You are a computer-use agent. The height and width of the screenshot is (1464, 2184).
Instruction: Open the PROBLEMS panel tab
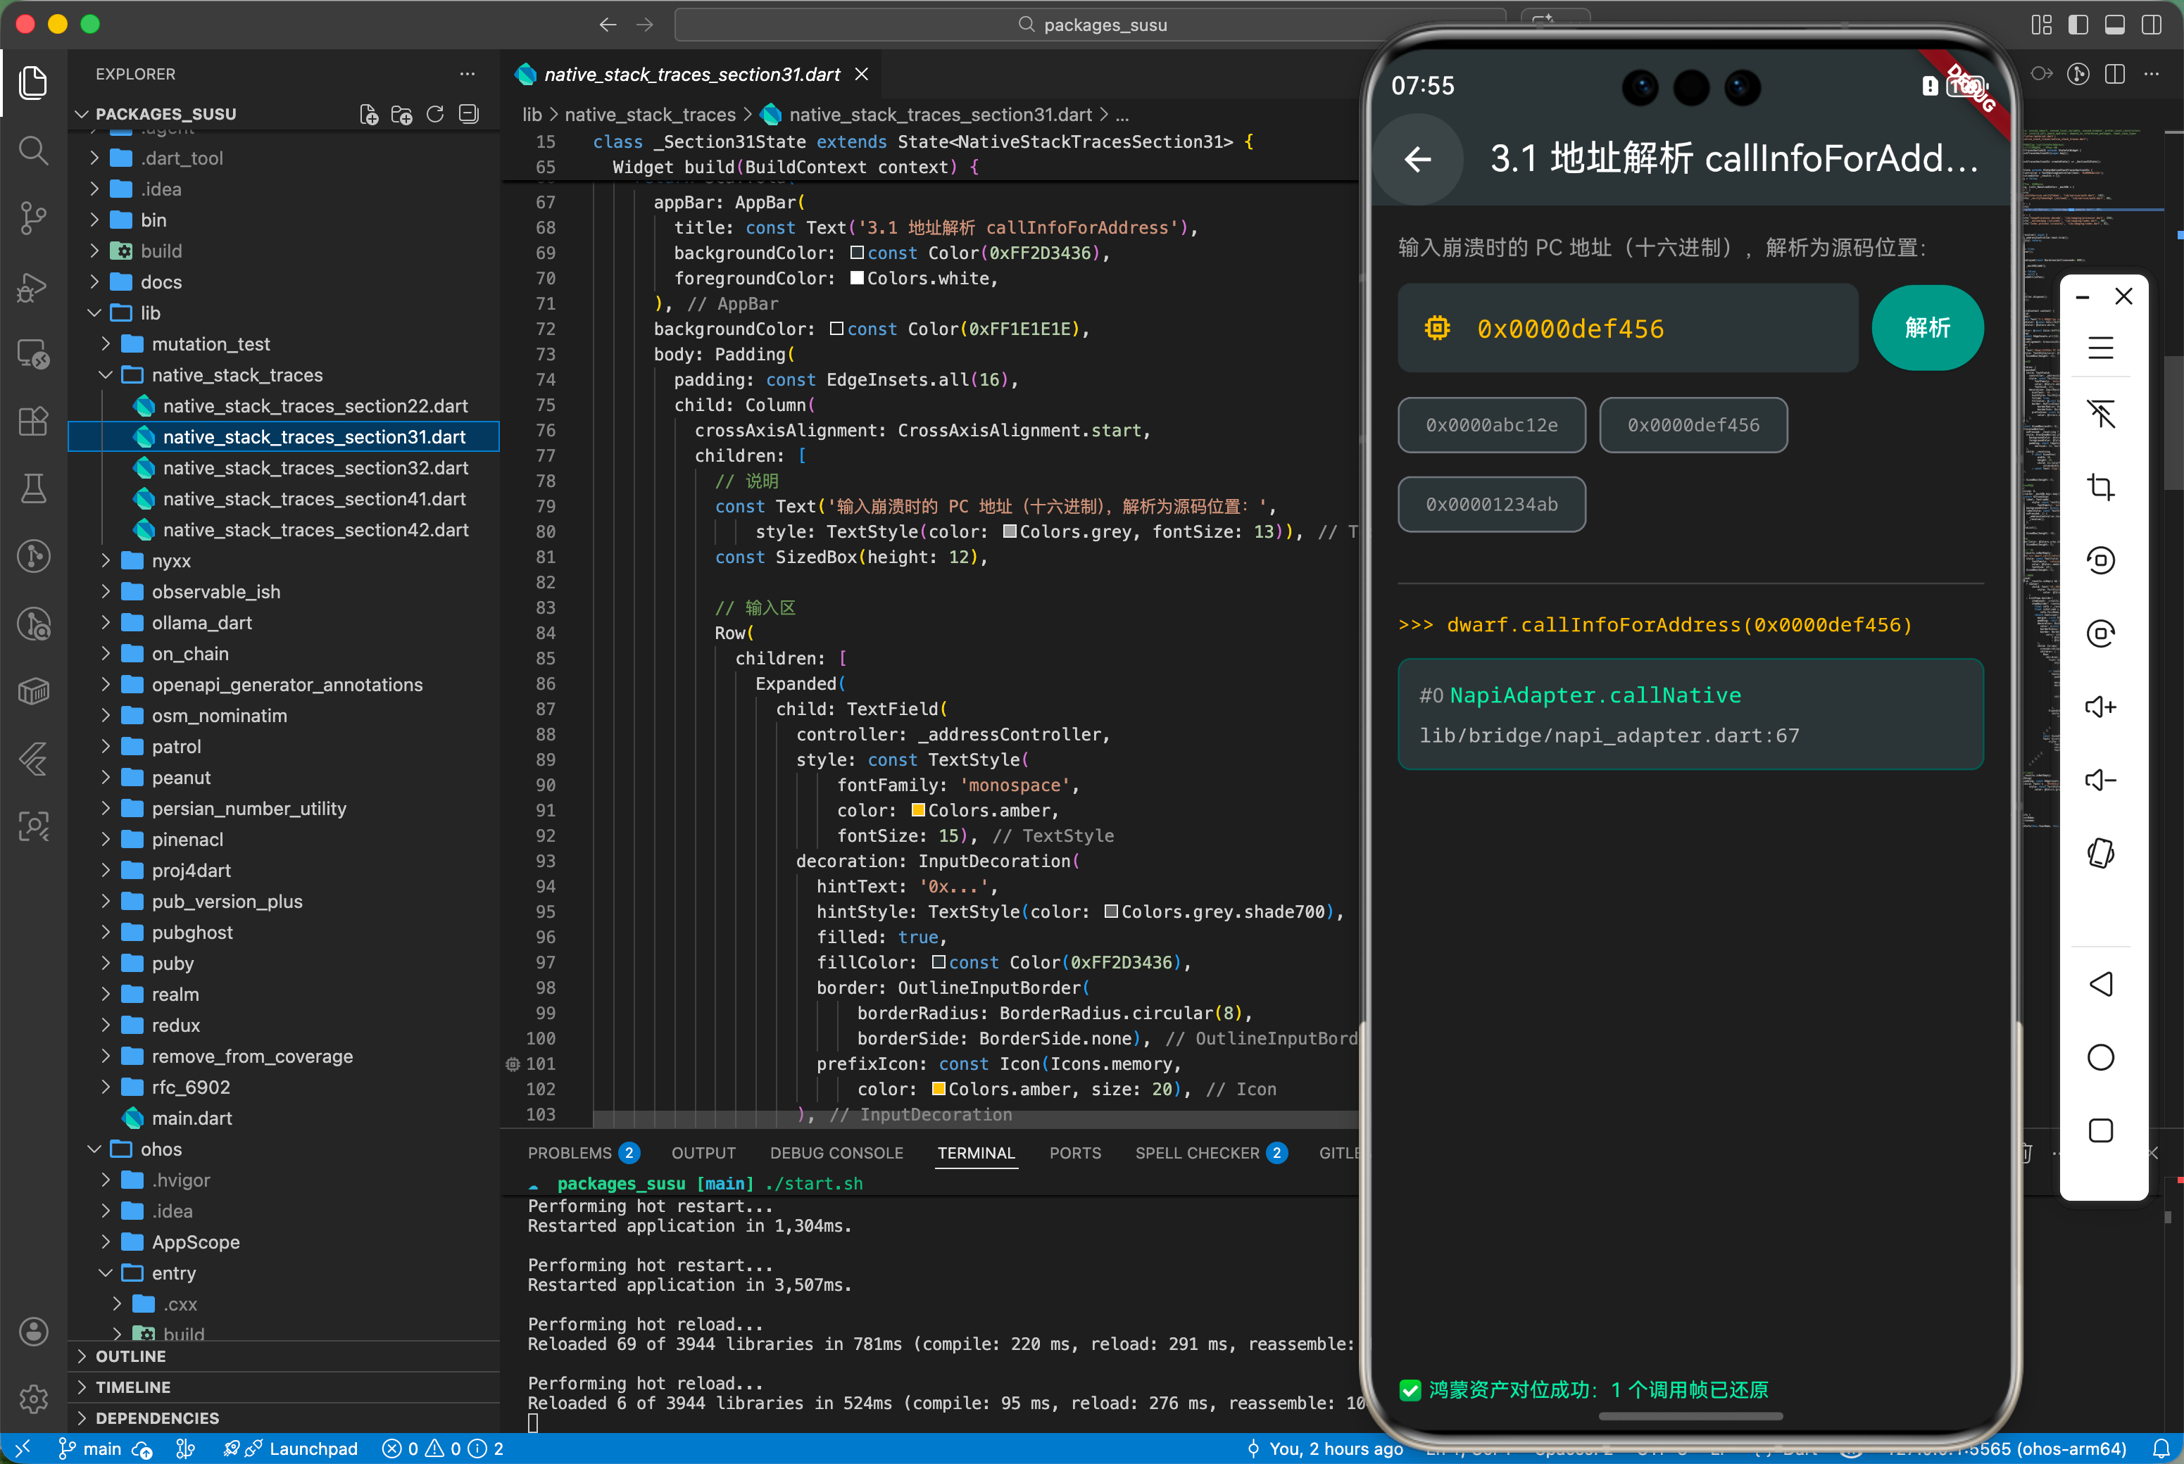coord(570,1153)
